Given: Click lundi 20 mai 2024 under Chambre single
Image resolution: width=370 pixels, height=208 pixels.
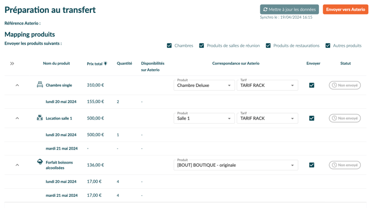Looking at the screenshot, I should coord(61,102).
